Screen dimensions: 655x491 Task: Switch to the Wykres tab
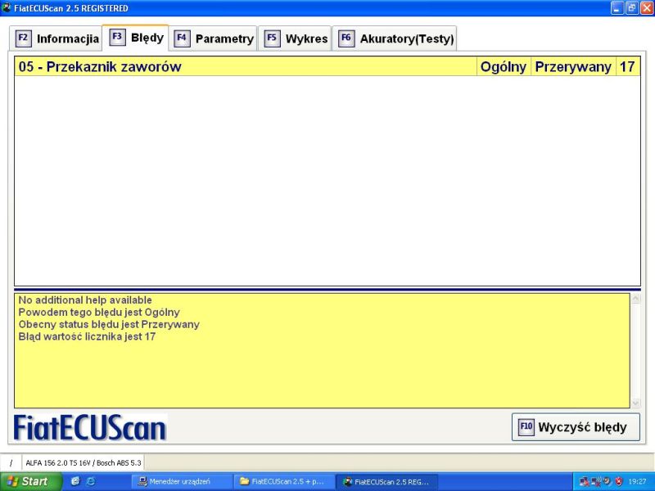295,38
